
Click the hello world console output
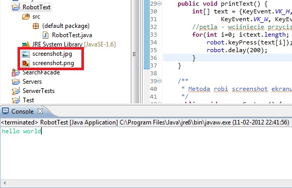click(22, 131)
